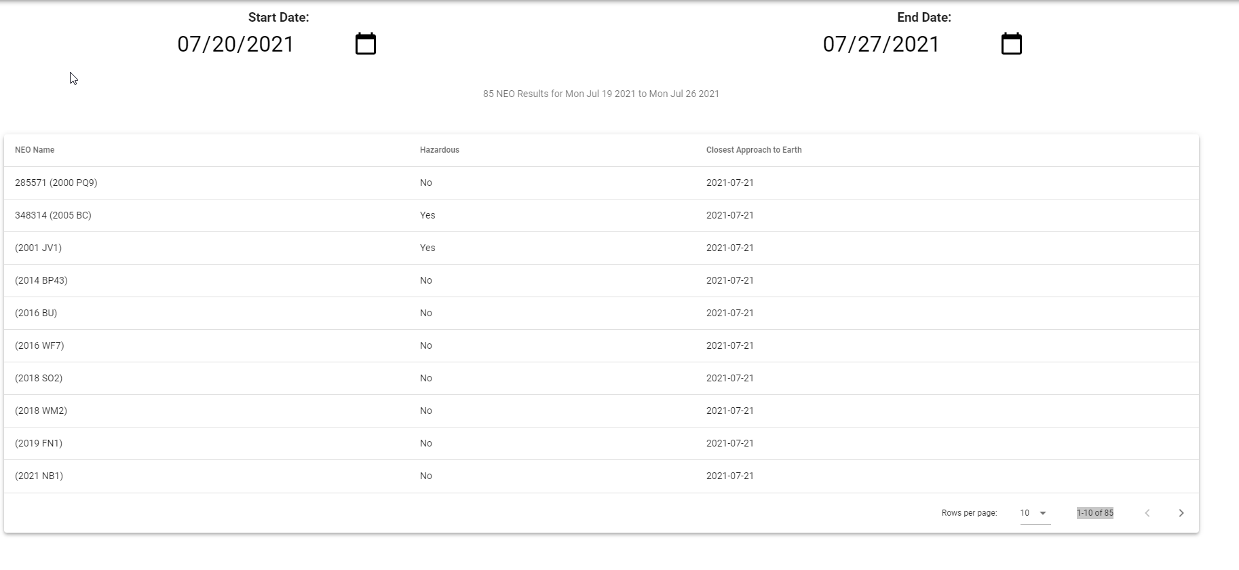
Task: Click the Start Date input field
Action: pos(235,43)
